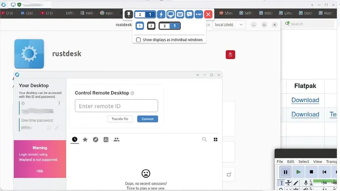Image resolution: width=340 pixels, height=191 pixels.
Task: Select display 2 in the dropdown panel
Action: click(x=151, y=26)
